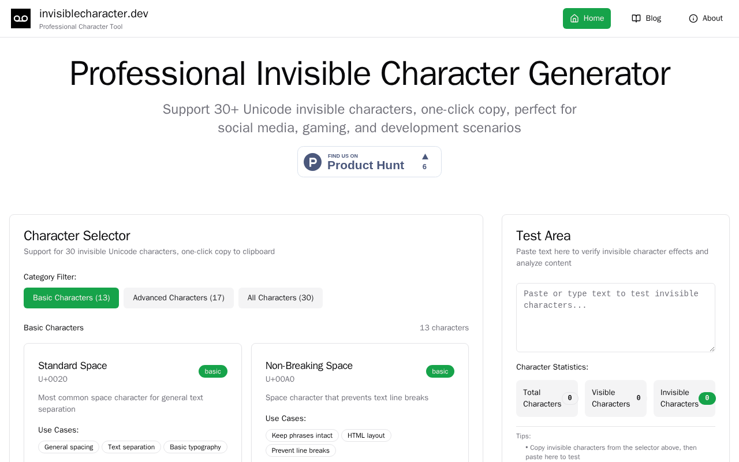Click the invisiblecharacter.dev logo icon

pos(21,18)
